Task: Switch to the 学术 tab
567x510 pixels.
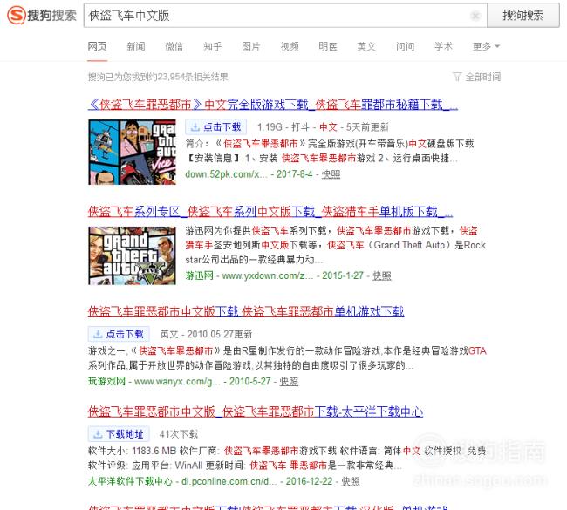Action: [443, 46]
